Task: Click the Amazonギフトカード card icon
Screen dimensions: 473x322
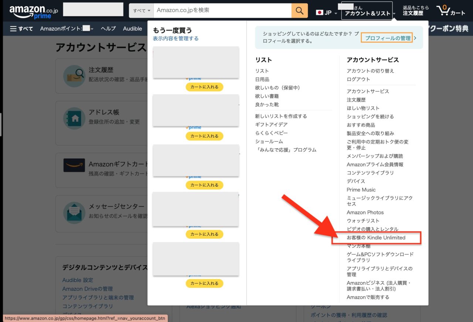Action: point(74,165)
